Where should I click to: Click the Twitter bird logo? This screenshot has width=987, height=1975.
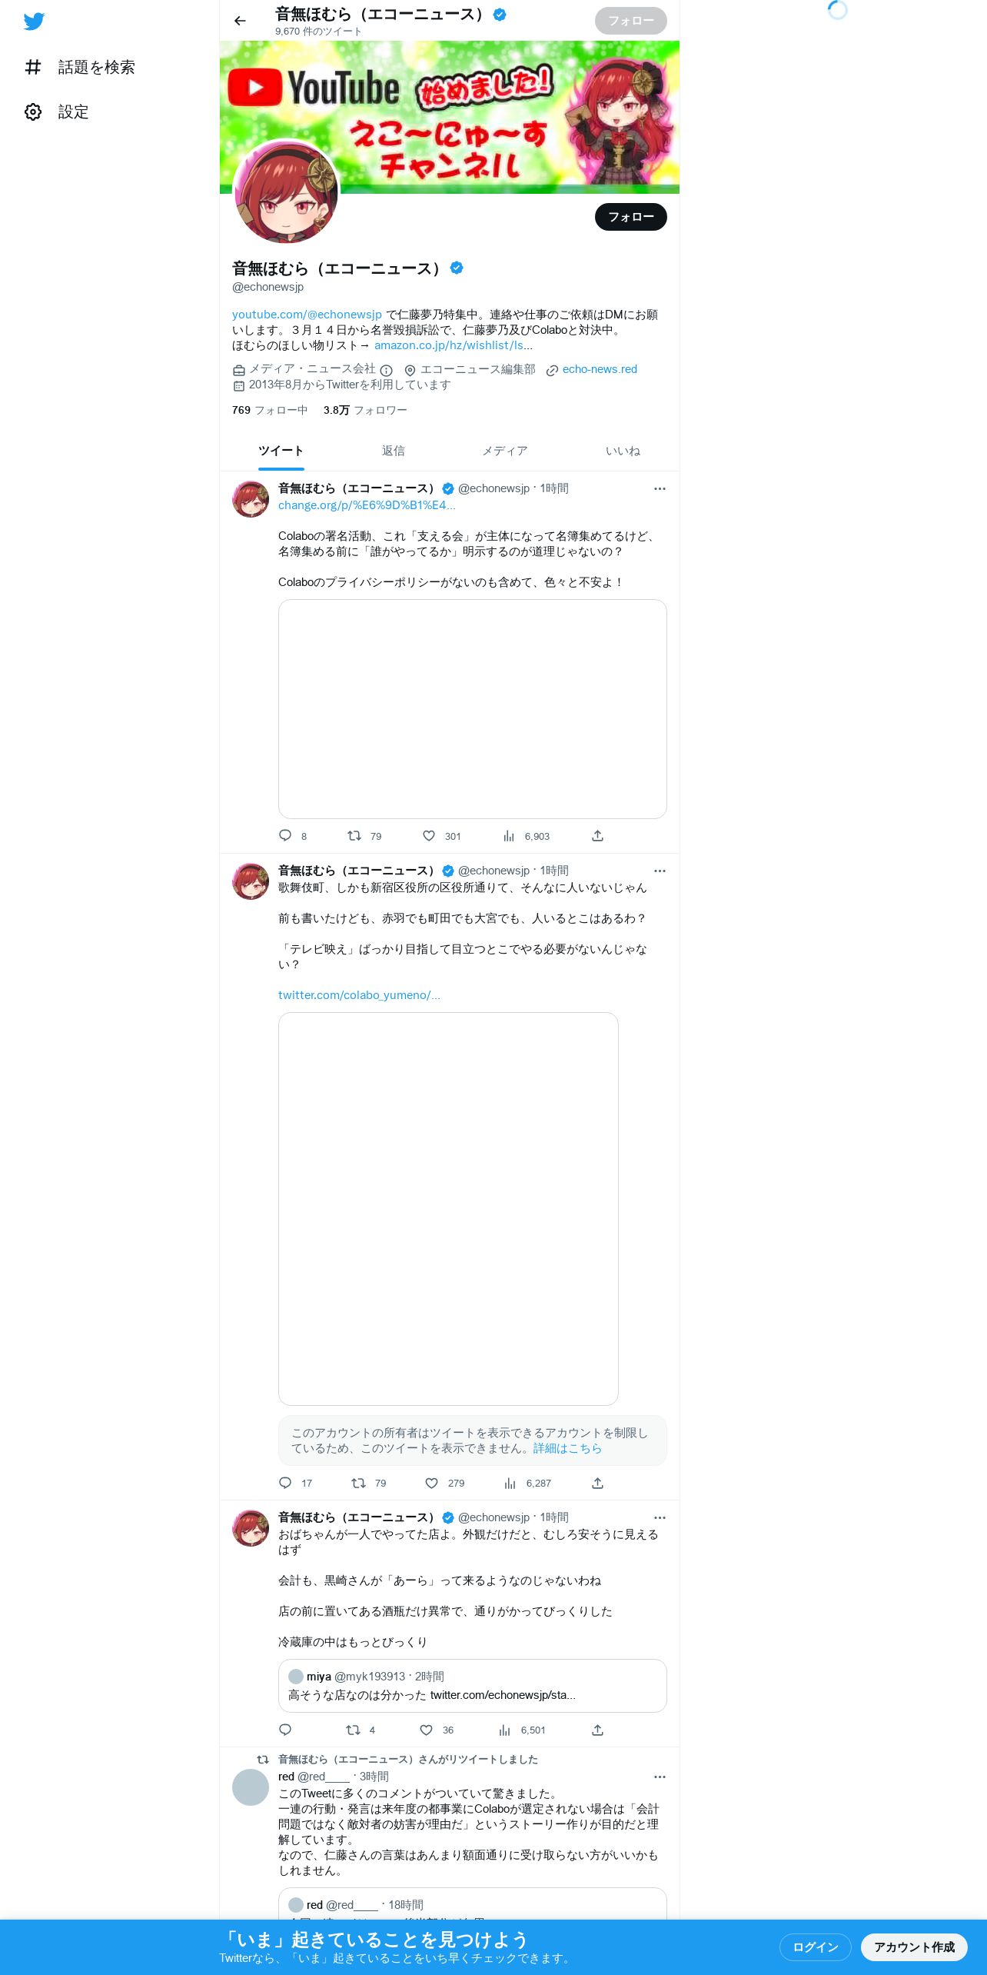point(34,22)
